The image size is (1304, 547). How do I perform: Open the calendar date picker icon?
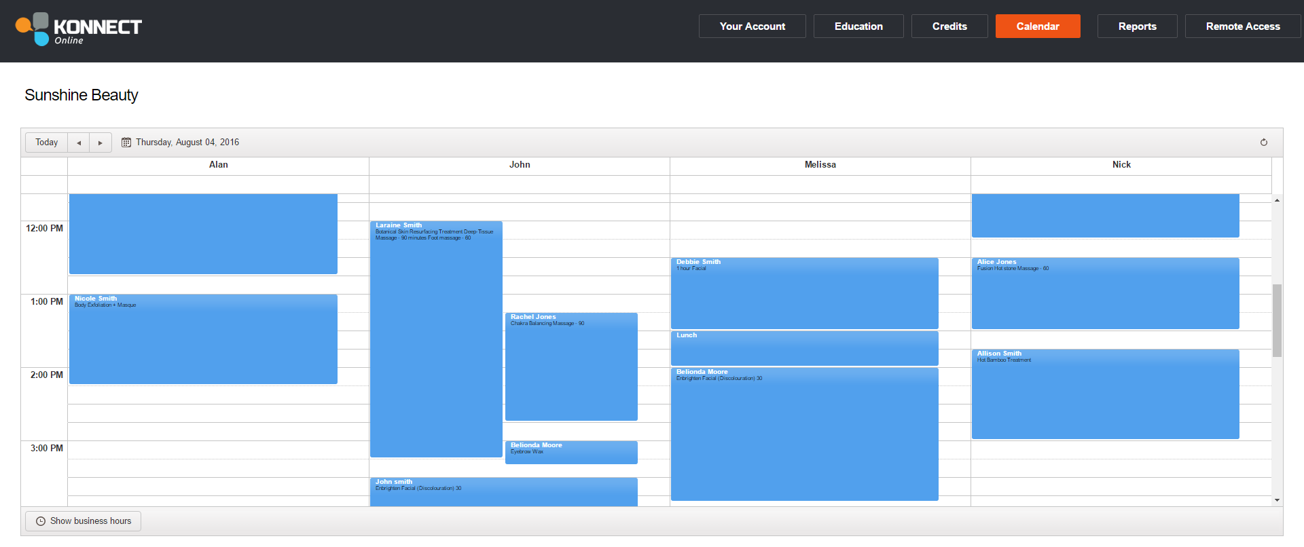(x=126, y=143)
